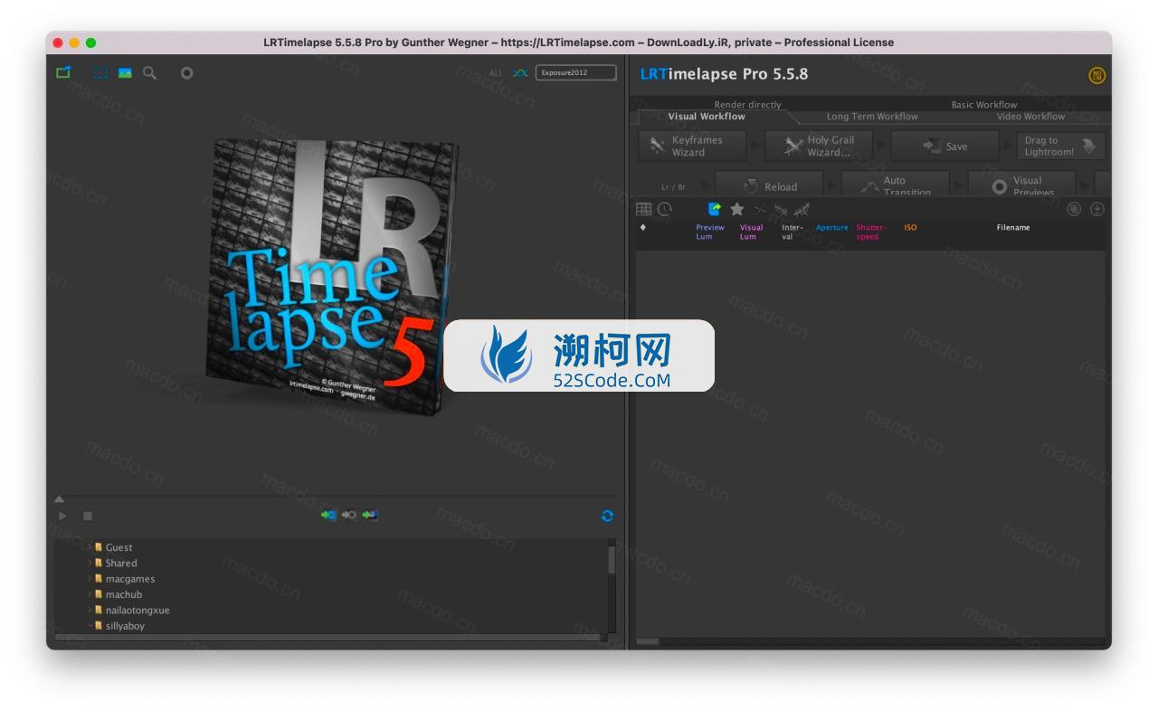Expand the machub folder
This screenshot has width=1158, height=711.
90,594
